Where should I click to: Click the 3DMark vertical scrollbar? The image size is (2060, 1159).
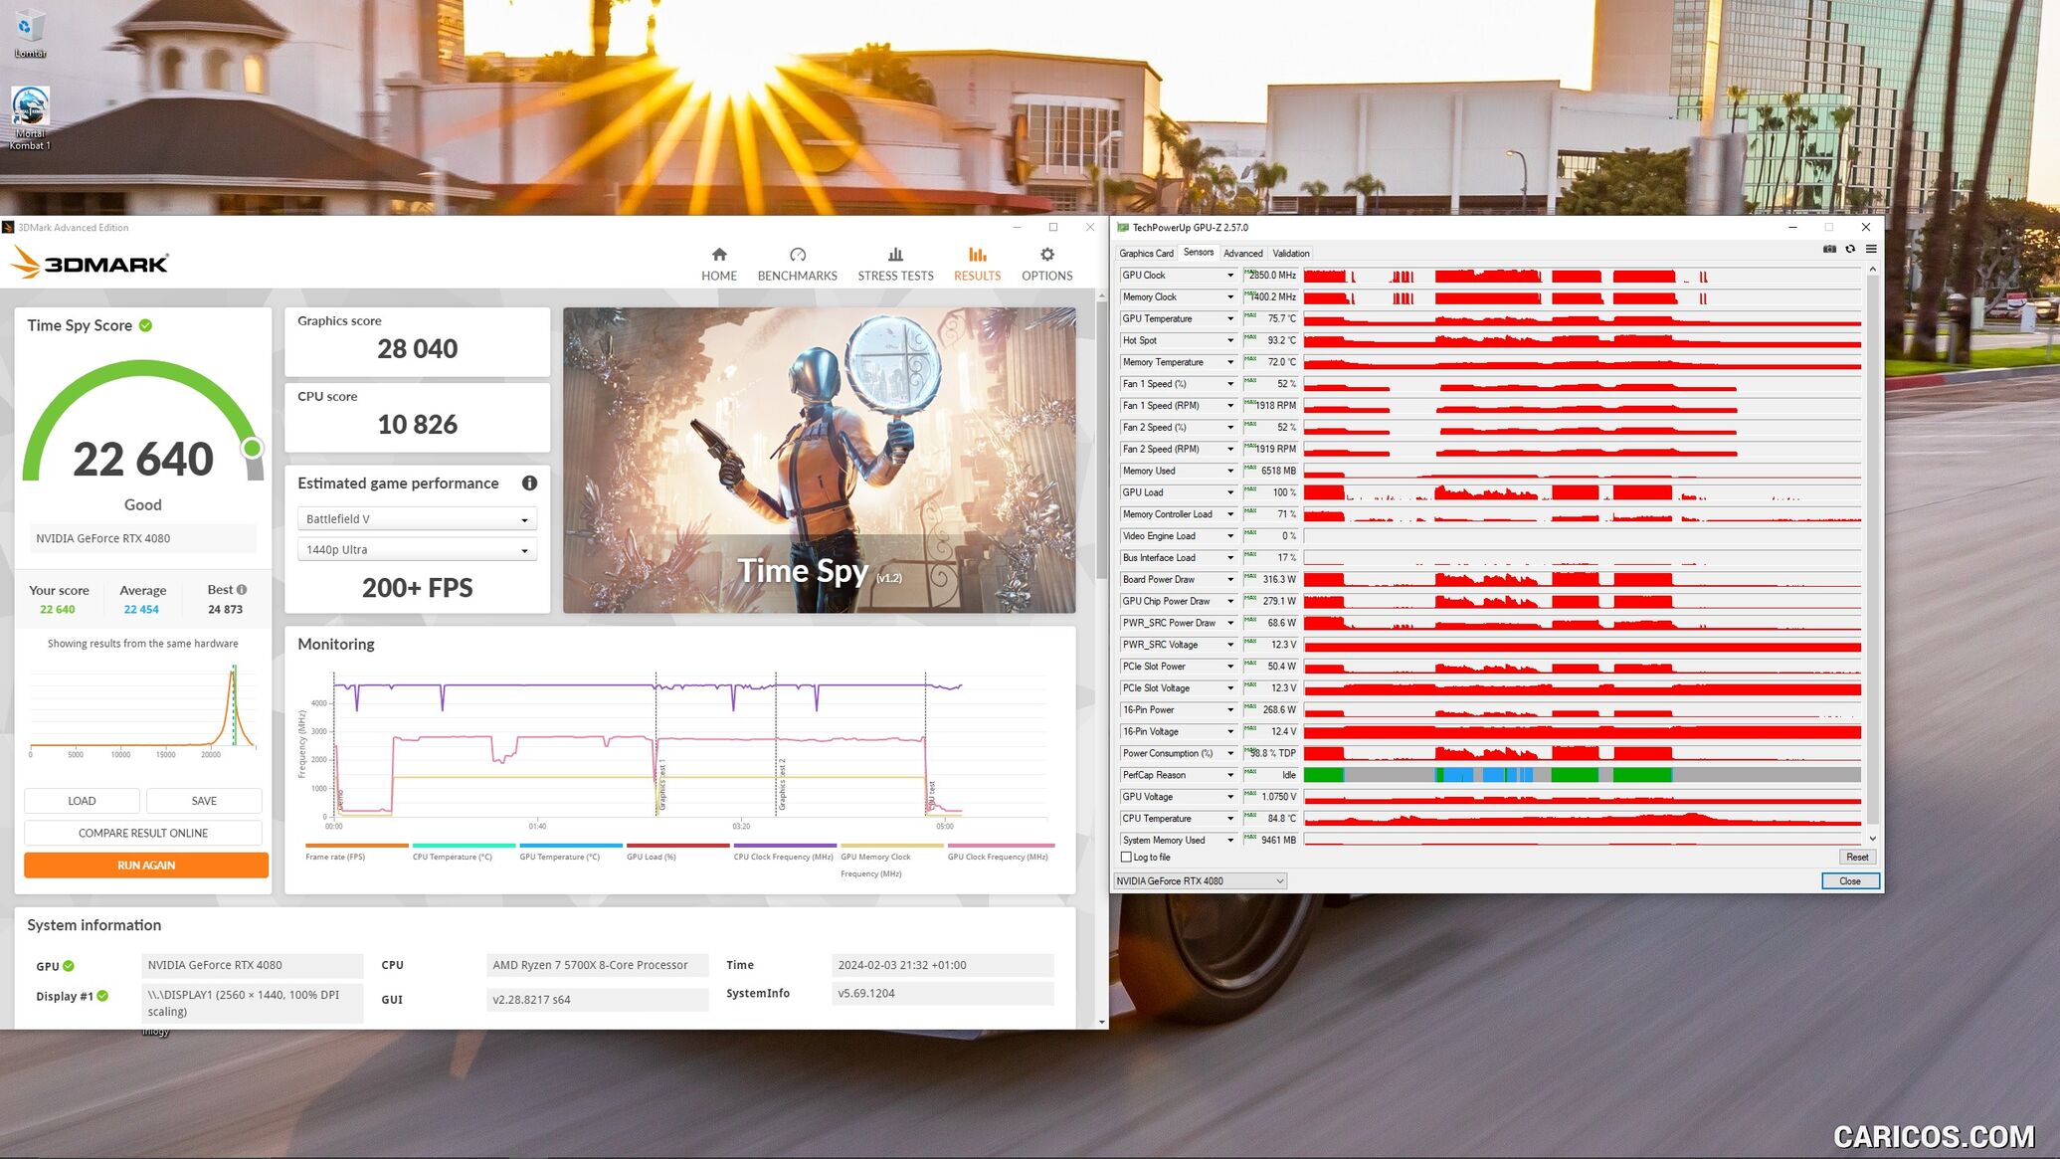(1101, 439)
